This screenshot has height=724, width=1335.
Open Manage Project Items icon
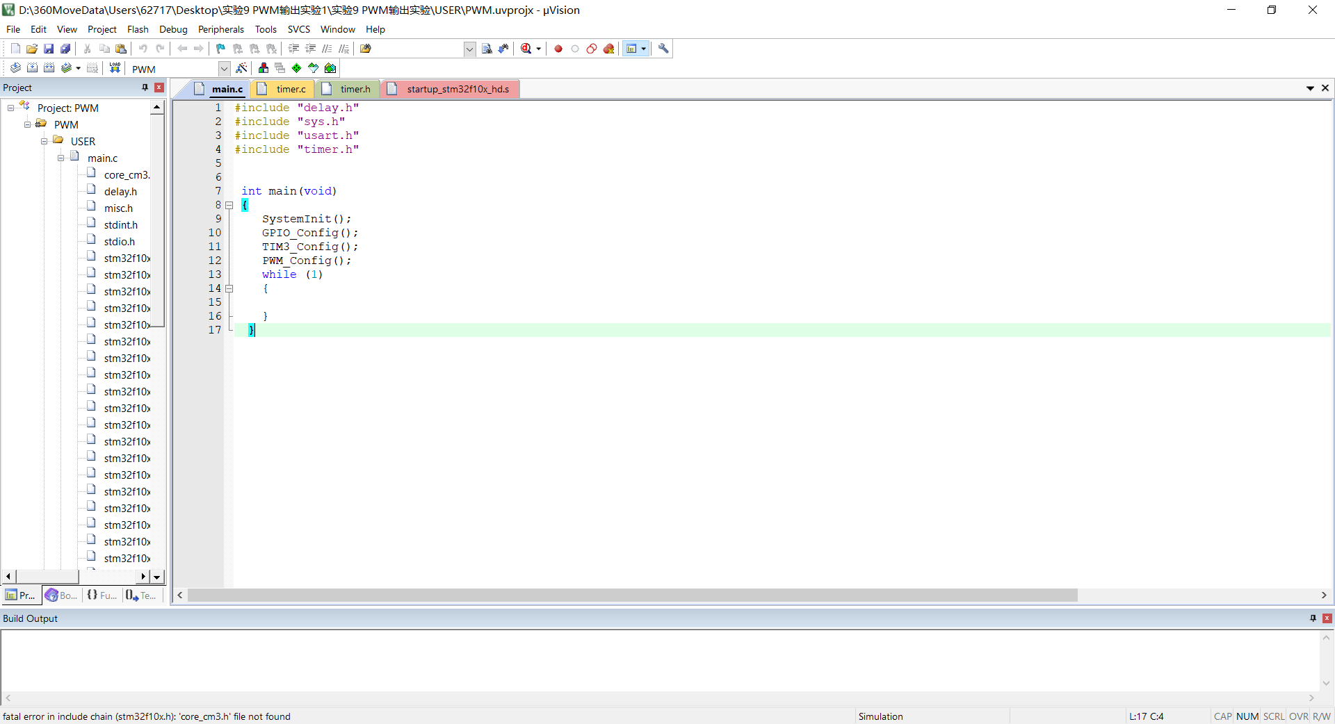264,68
